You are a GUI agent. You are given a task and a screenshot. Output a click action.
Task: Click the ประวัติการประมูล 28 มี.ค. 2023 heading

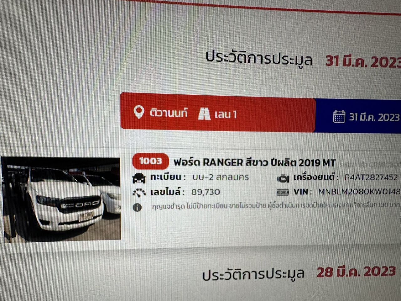[x=299, y=273]
